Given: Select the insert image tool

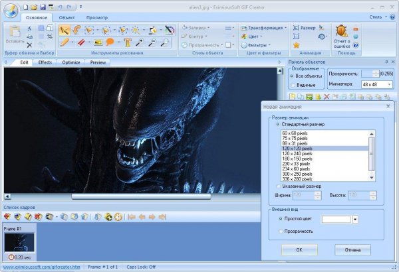Looking at the screenshot, I should 98,42.
